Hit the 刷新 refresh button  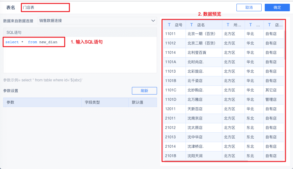pos(144,91)
